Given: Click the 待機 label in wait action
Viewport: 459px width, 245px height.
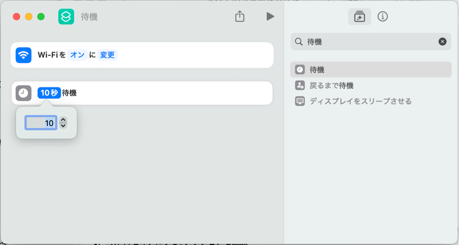Looking at the screenshot, I should (x=70, y=93).
